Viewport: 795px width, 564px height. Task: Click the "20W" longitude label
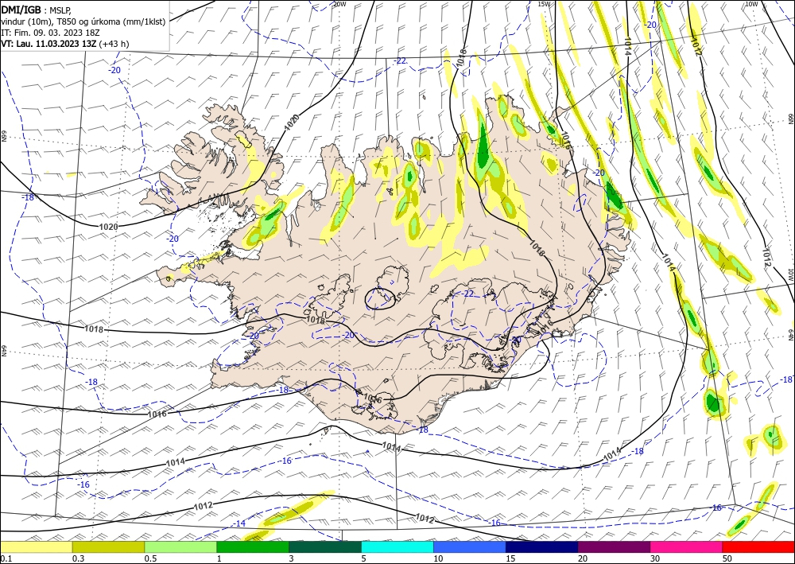click(339, 4)
